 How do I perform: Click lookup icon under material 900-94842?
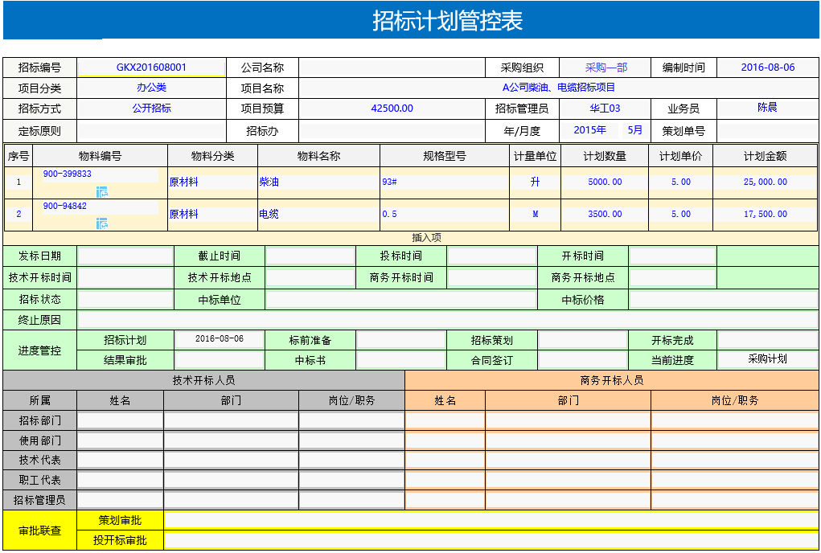[x=102, y=223]
